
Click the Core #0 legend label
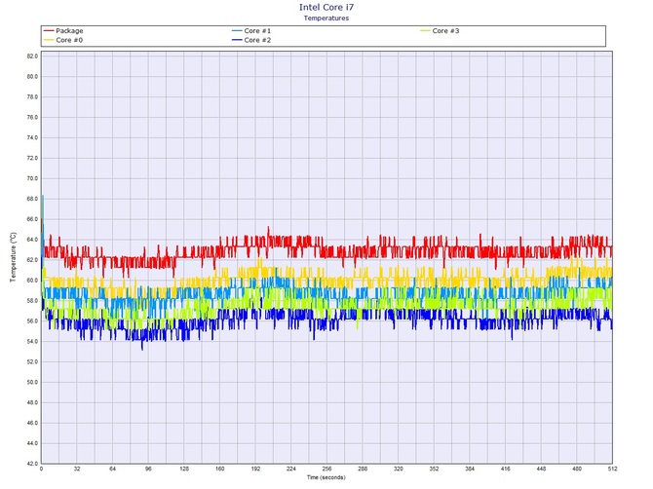point(69,40)
